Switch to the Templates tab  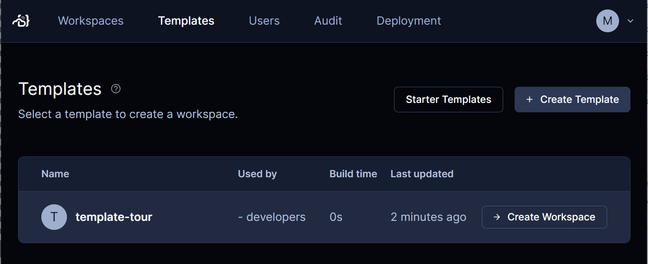pos(186,21)
